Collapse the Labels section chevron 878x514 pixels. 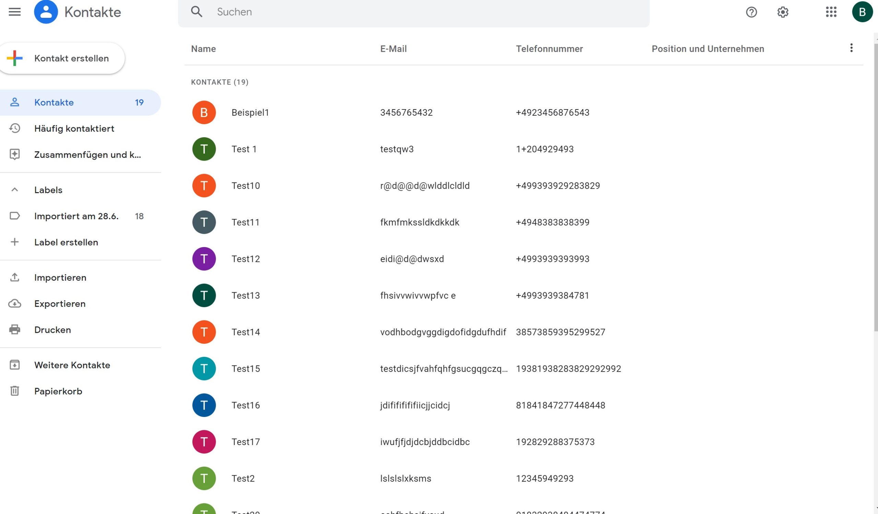tap(15, 190)
